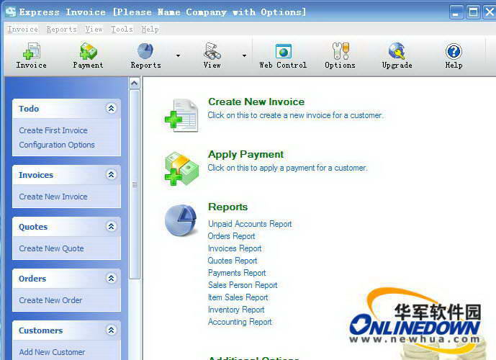The height and width of the screenshot is (360, 496).
Task: Open the Quotes Report link
Action: (x=233, y=261)
